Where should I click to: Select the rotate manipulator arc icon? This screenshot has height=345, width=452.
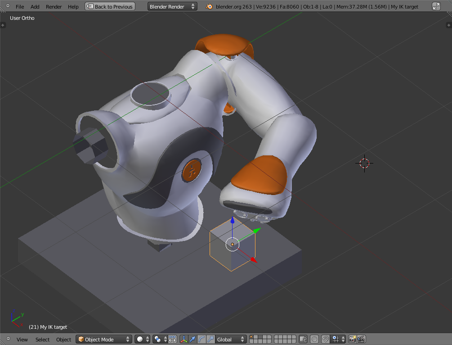pos(201,339)
